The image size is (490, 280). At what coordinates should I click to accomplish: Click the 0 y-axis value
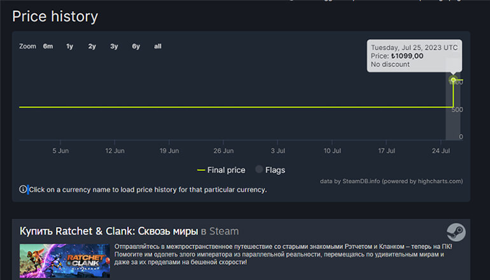(461, 137)
